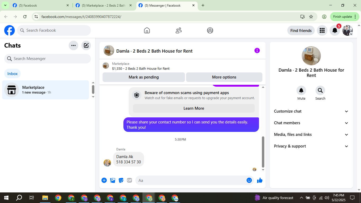The image size is (361, 203).
Task: Choose a sticker from composer
Action: pyautogui.click(x=121, y=180)
